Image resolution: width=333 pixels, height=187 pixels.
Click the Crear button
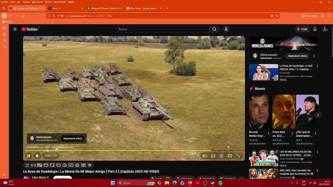[302, 29]
